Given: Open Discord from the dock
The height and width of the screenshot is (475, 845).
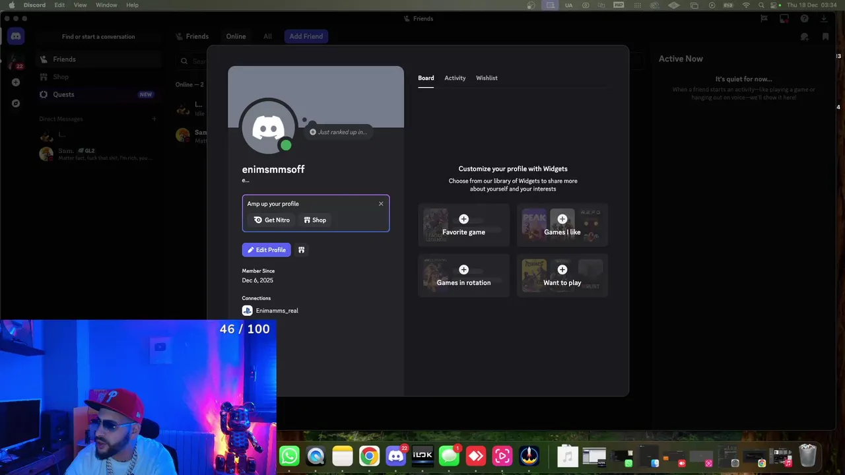Looking at the screenshot, I should [x=395, y=456].
